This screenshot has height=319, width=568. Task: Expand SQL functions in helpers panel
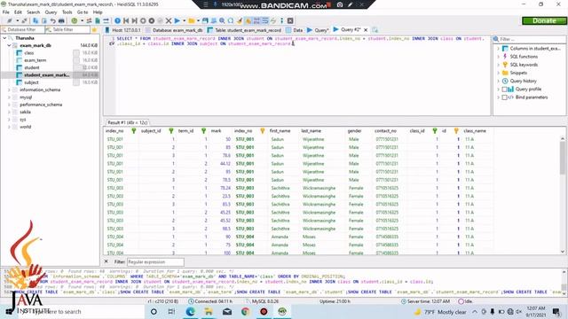[498, 57]
